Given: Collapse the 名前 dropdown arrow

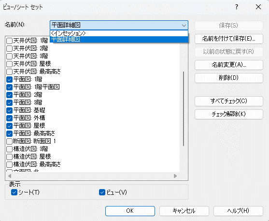Looking at the screenshot, I should 184,26.
